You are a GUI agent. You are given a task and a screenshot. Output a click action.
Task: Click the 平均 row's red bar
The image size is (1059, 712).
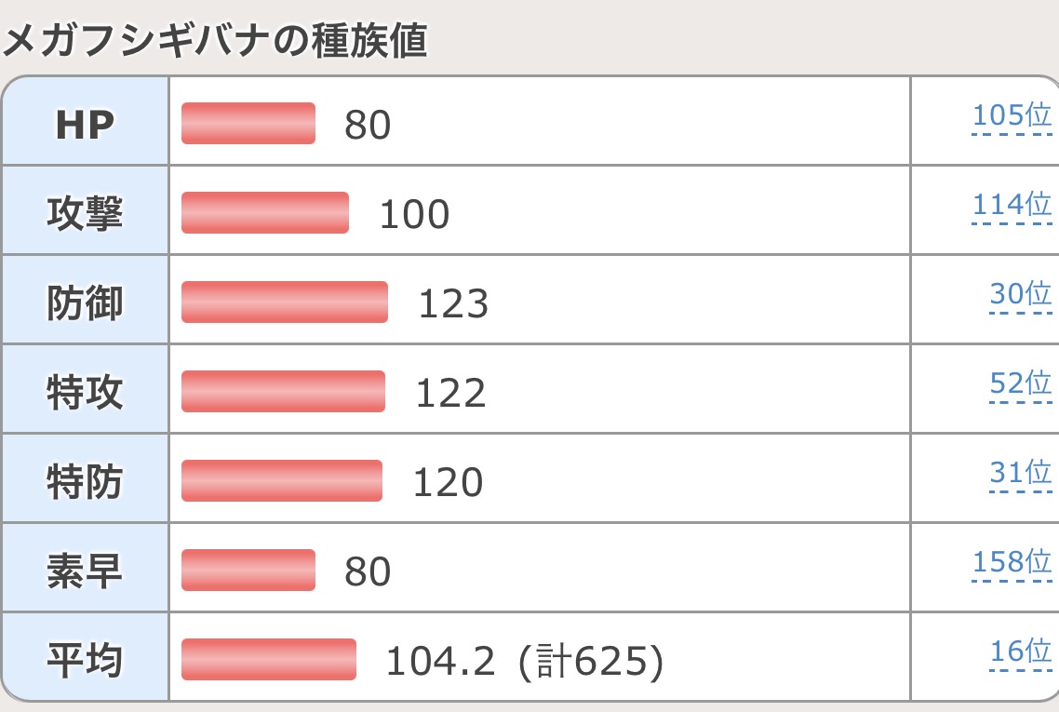269,660
